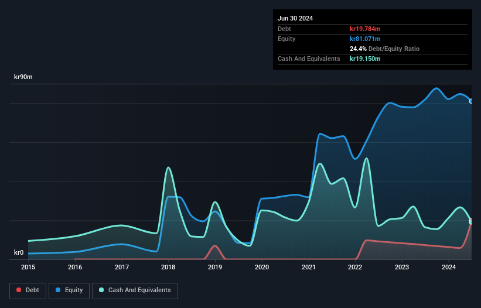
Task: Click the 24.4% Debt/Equity Ratio text
Action: click(384, 49)
